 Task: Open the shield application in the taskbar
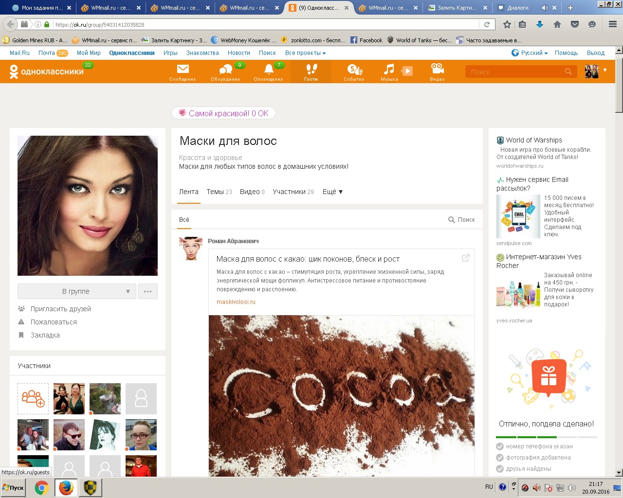click(x=91, y=488)
